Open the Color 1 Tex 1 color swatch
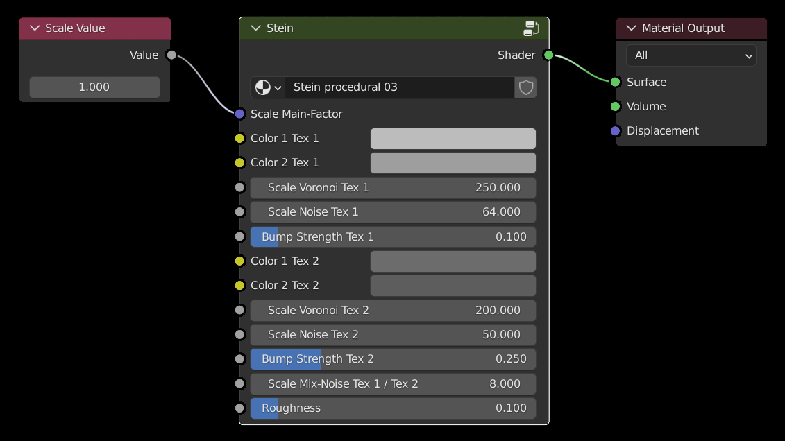The image size is (785, 441). [453, 139]
